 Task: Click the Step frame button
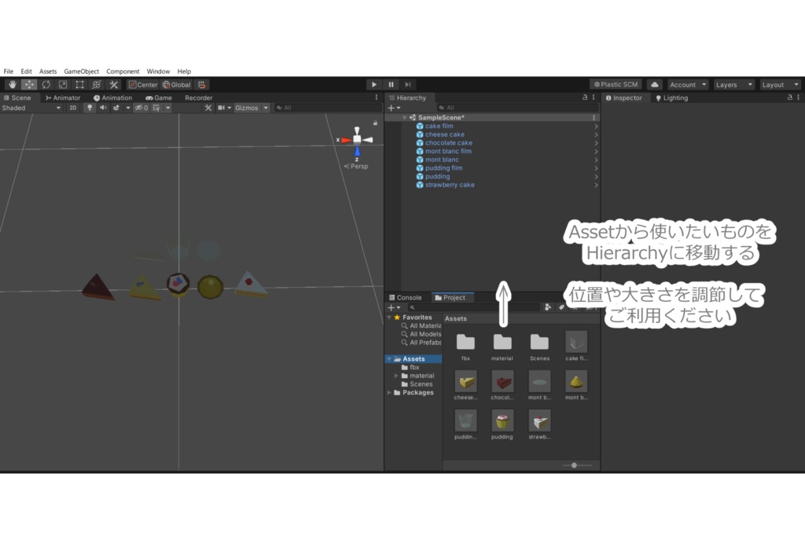click(408, 85)
